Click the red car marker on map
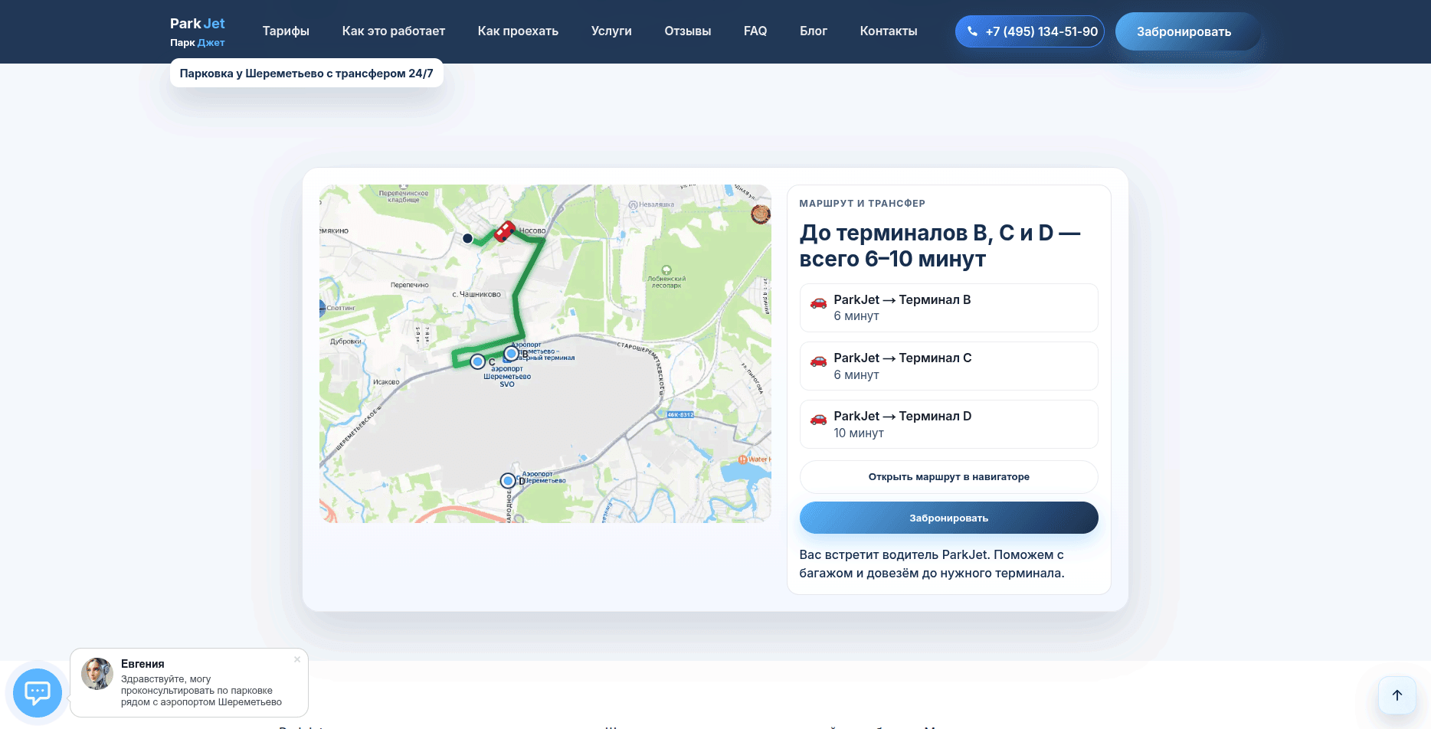Screen dimensions: 1431x729 504,231
